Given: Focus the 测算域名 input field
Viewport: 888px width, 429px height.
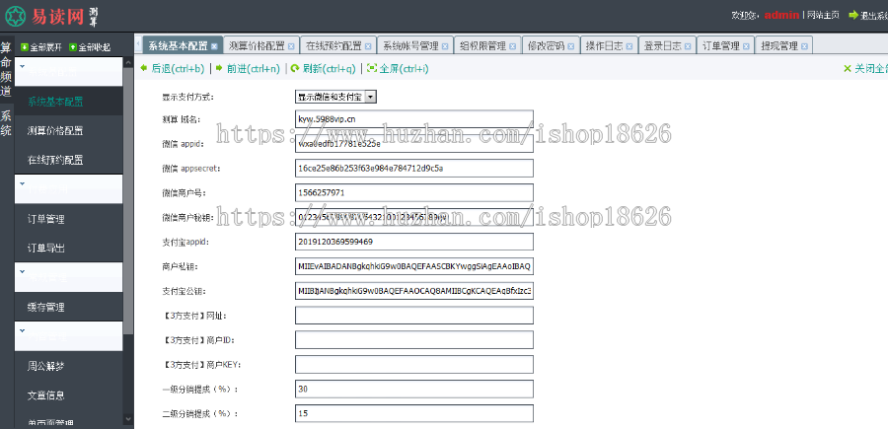Looking at the screenshot, I should click(414, 119).
